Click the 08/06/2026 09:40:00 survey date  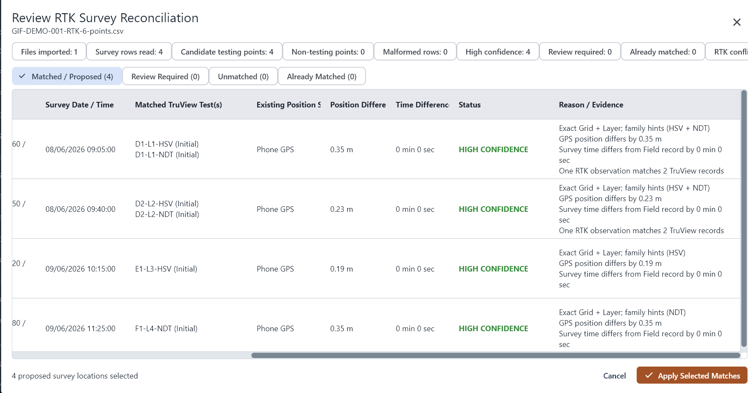tap(80, 209)
